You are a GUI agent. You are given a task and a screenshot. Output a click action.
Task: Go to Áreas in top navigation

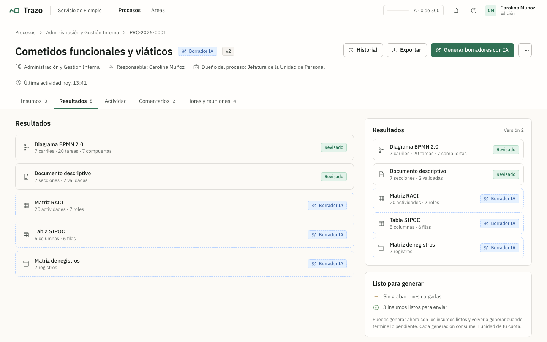pos(158,11)
